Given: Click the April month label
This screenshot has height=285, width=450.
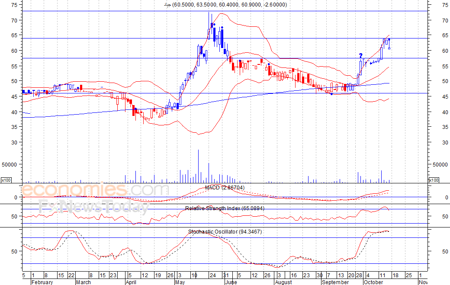Looking at the screenshot, I should point(131,282).
